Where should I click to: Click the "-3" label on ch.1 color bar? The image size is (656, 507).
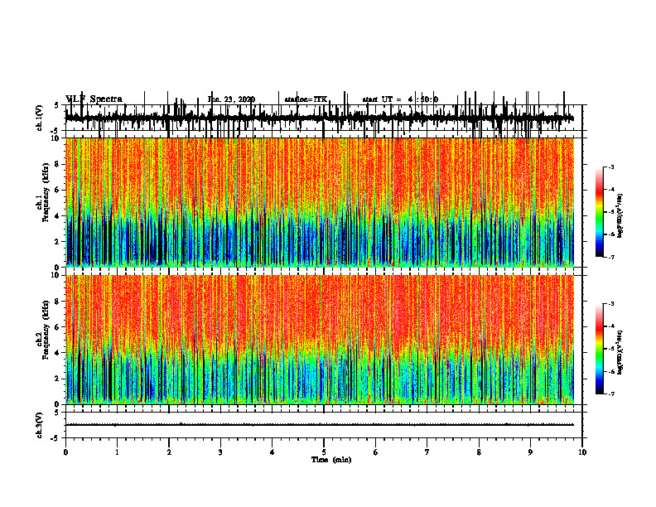click(611, 167)
